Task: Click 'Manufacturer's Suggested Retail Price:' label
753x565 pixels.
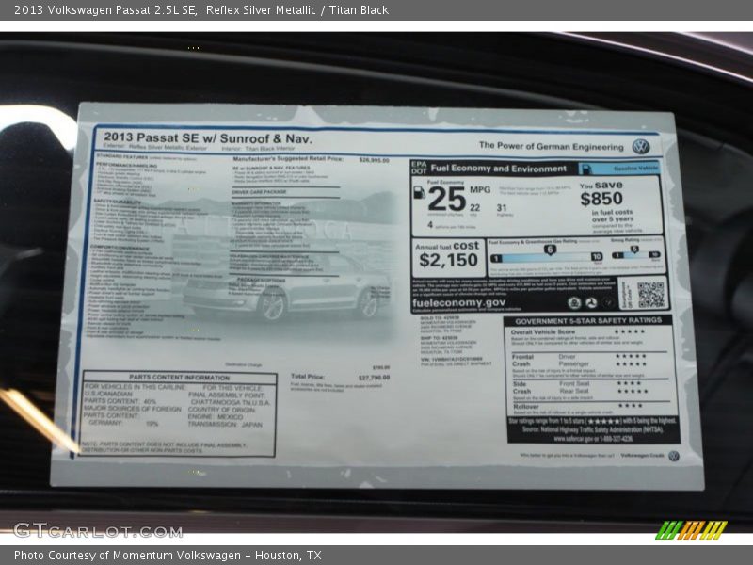Action: coord(288,158)
